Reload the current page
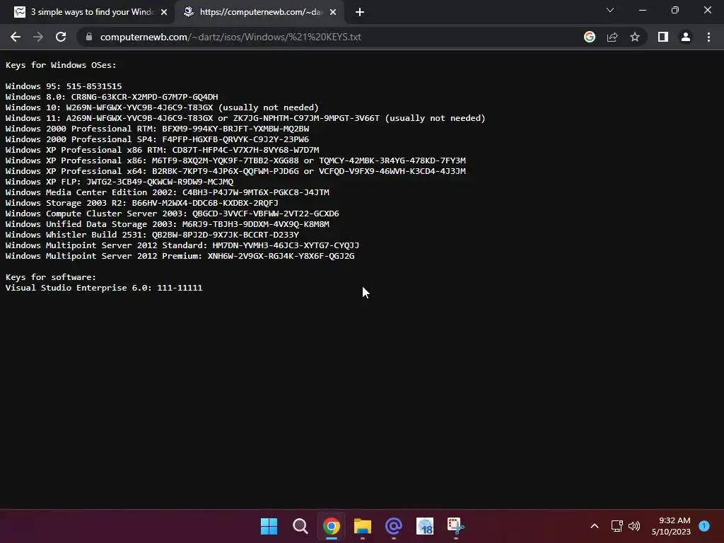 61,37
